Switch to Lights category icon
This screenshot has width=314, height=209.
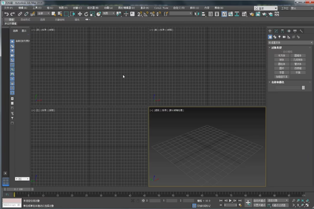tap(279, 37)
